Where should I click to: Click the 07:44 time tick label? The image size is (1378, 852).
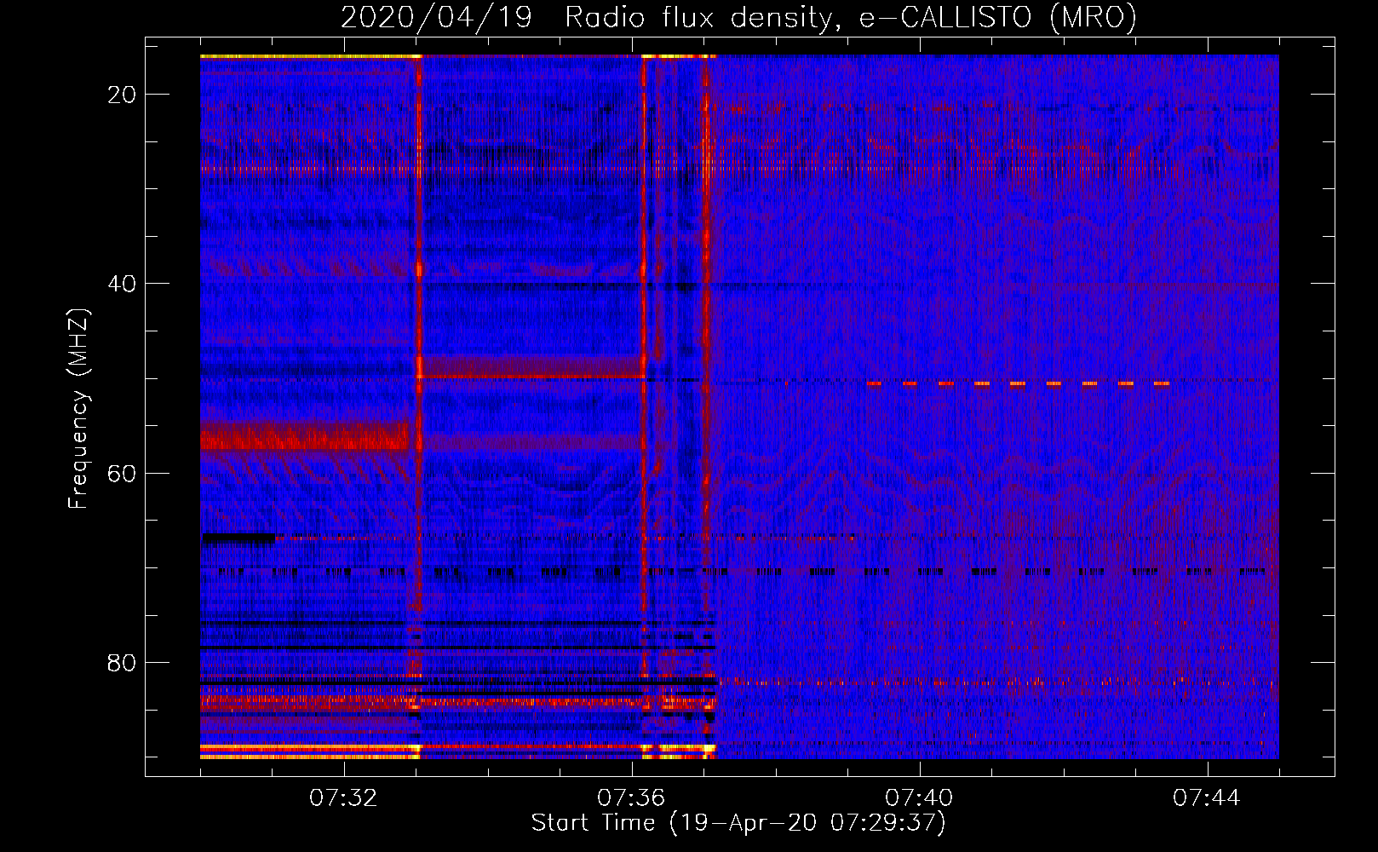pyautogui.click(x=1207, y=798)
